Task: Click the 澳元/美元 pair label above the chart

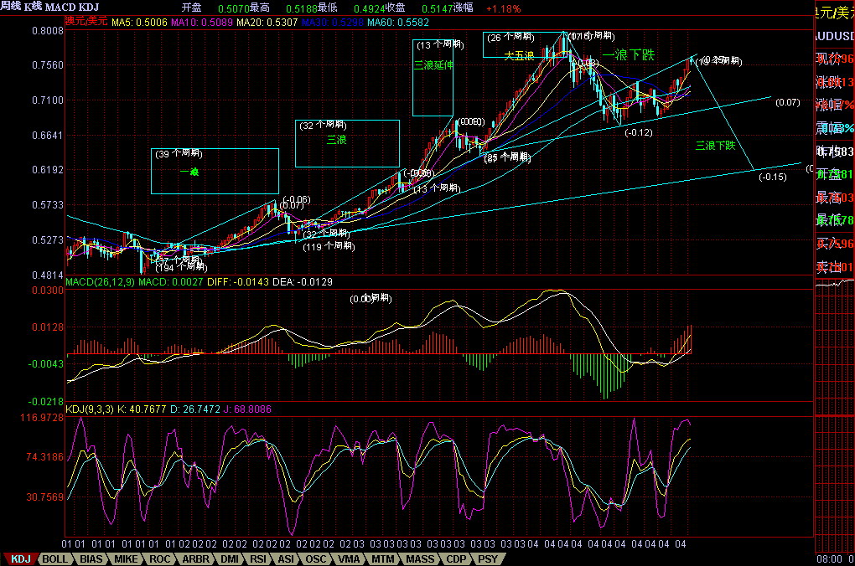Action: tap(86, 21)
